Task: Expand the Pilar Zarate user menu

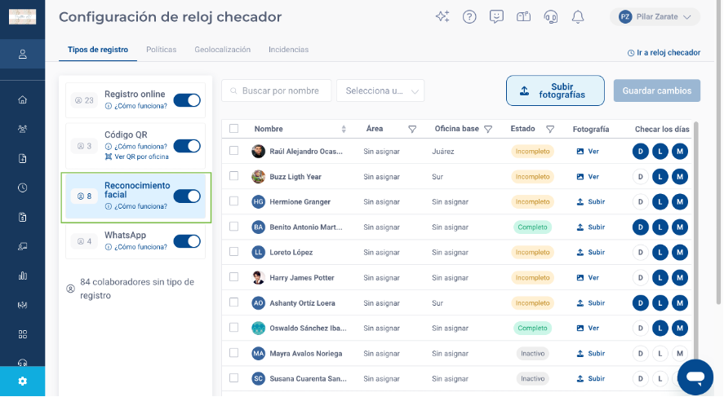Action: tap(655, 17)
